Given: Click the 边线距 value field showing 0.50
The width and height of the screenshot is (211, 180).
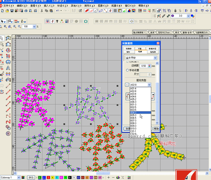Looking at the screenshot, I should [143, 66].
